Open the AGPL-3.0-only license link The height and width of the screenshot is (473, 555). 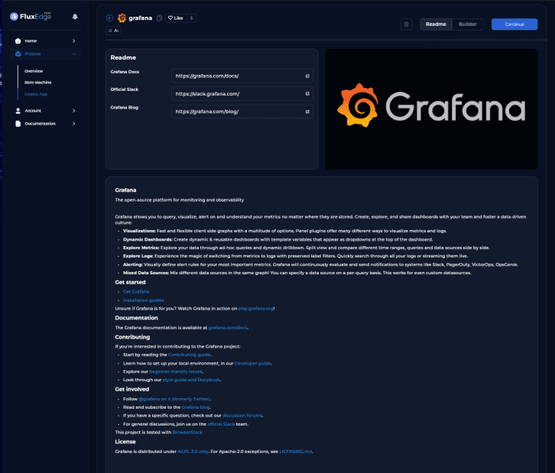pyautogui.click(x=193, y=452)
